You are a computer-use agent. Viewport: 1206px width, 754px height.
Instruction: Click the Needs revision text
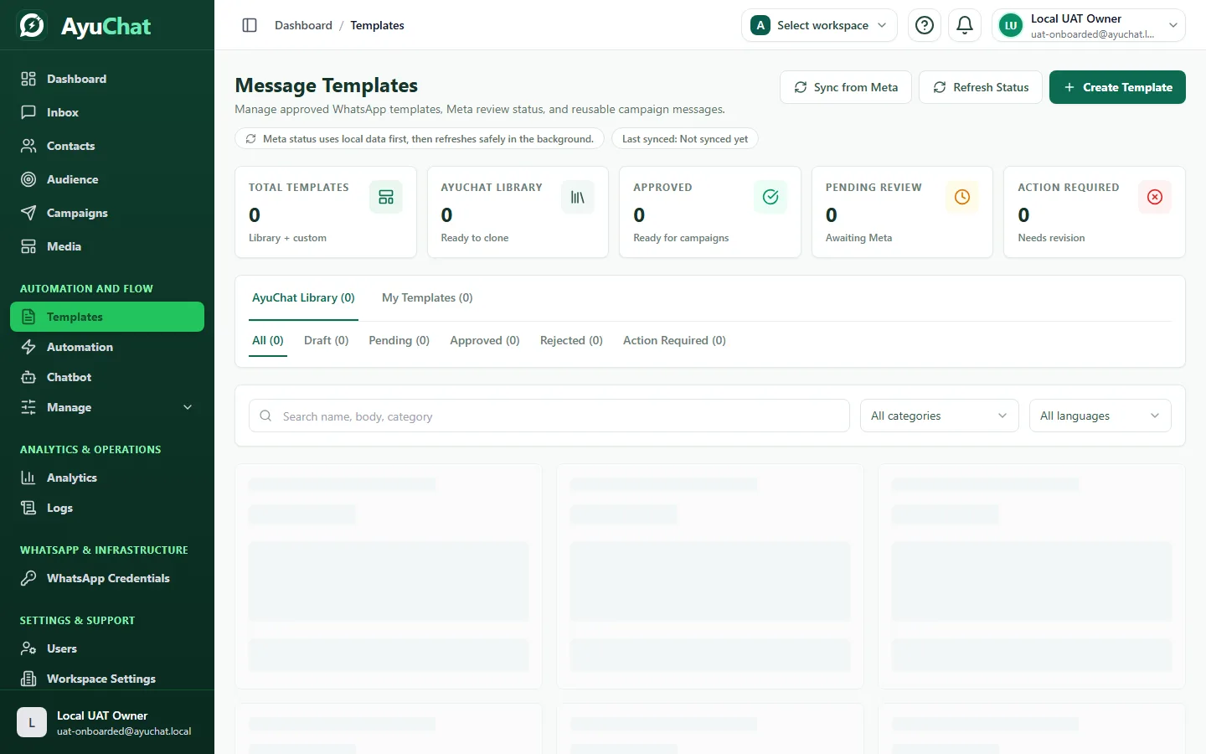pyautogui.click(x=1051, y=238)
